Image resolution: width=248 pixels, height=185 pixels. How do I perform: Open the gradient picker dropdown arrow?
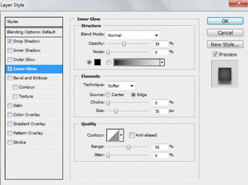(162, 63)
